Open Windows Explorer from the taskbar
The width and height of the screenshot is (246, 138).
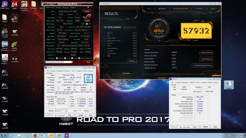(x=19, y=135)
